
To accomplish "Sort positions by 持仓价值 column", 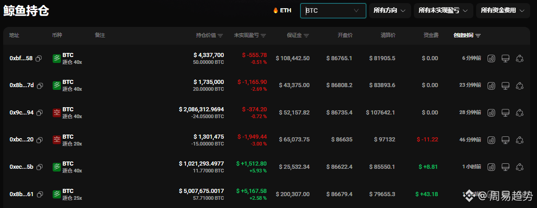I will (210, 35).
